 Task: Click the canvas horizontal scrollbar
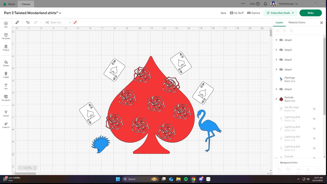click(25, 173)
